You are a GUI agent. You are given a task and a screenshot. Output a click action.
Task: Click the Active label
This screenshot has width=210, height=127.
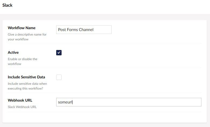[13, 52]
